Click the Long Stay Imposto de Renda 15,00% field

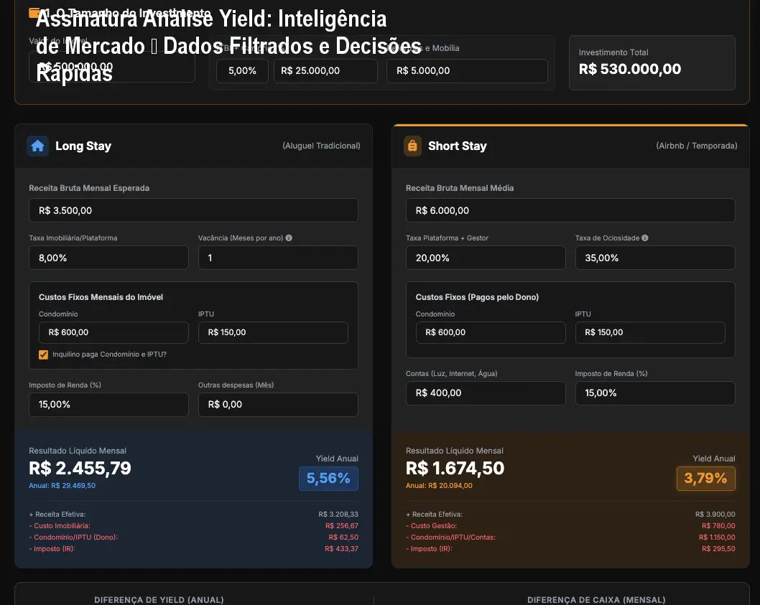coord(108,405)
